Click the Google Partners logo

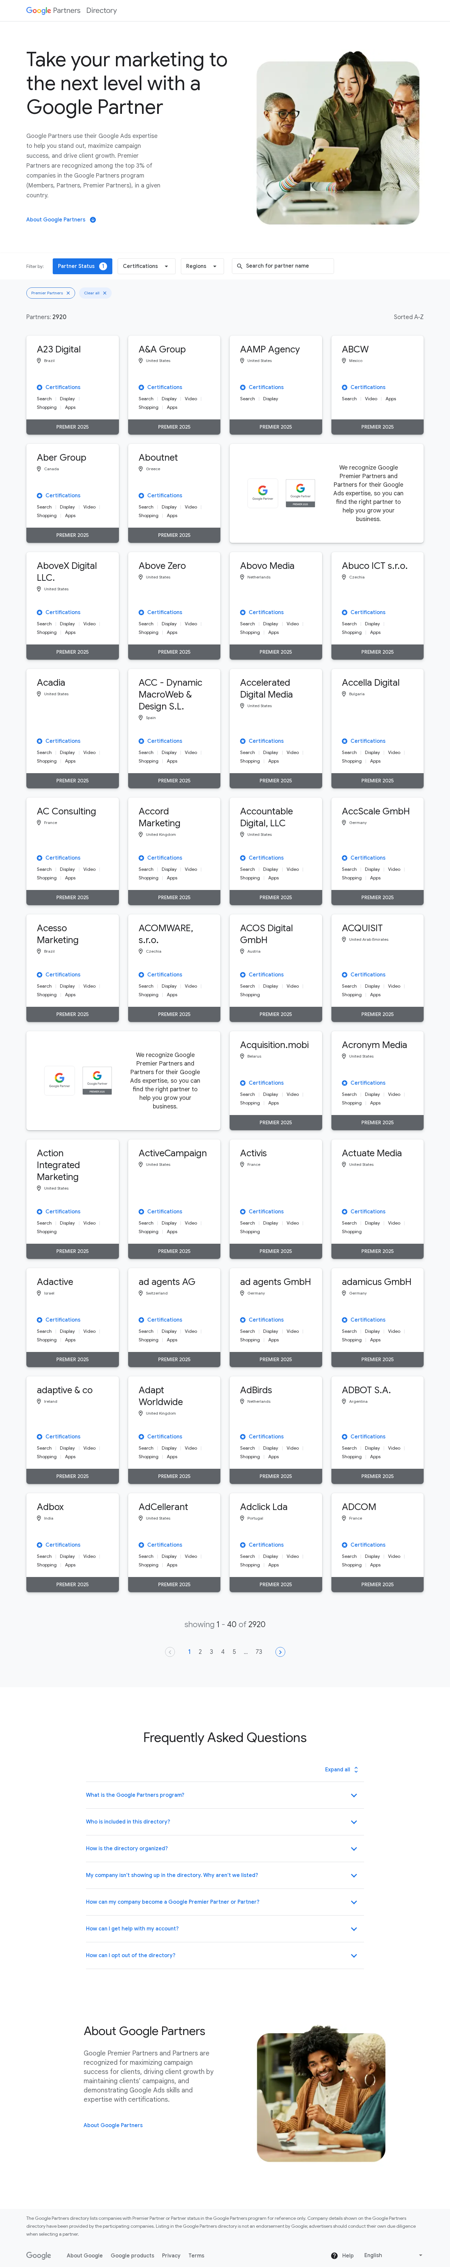(x=53, y=11)
